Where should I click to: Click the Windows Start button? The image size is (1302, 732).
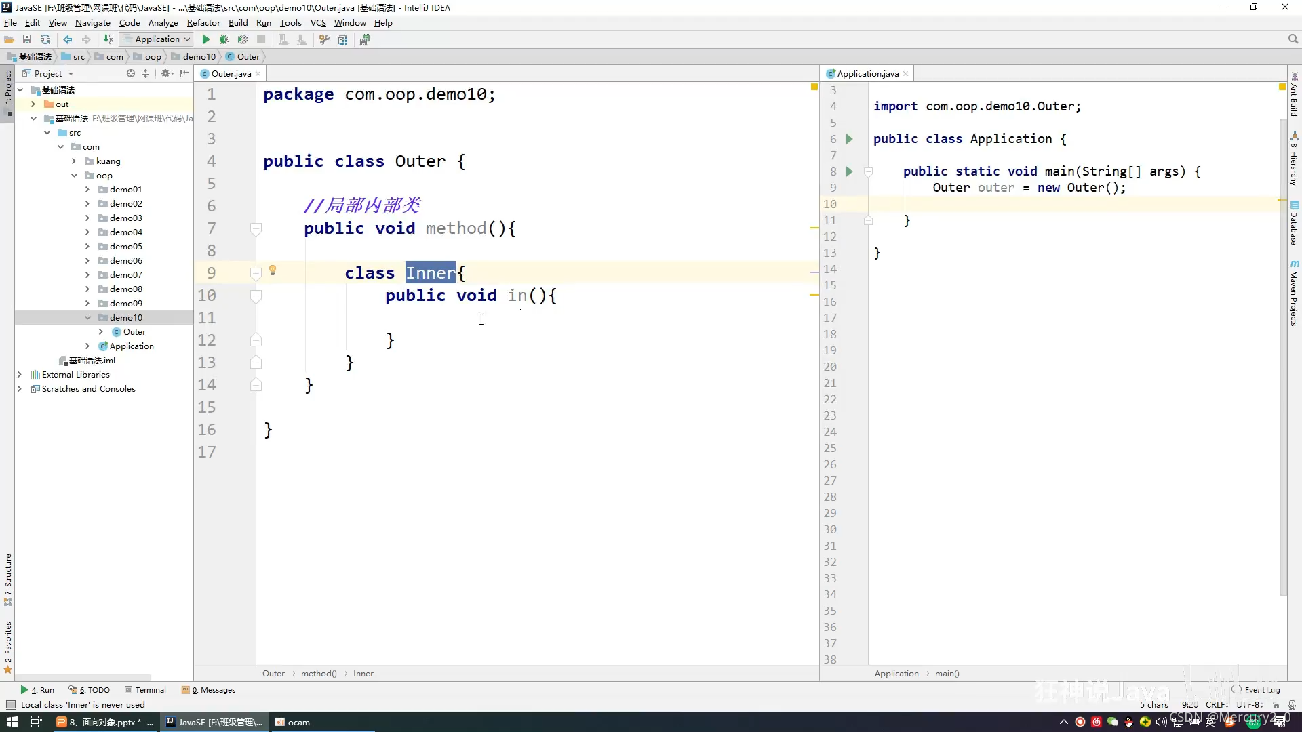point(12,722)
